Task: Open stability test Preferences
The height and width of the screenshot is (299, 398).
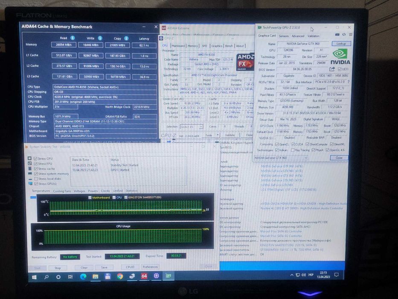Action: tap(150, 267)
